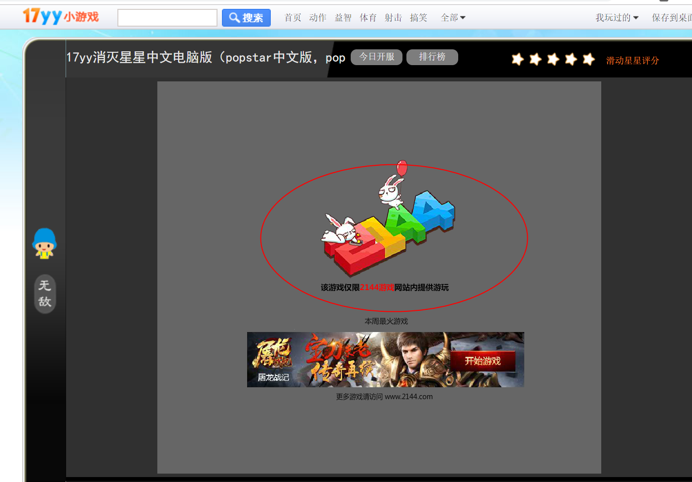Screen dimensions: 692x482
Task: Rate three stars with the third star
Action: tap(553, 59)
